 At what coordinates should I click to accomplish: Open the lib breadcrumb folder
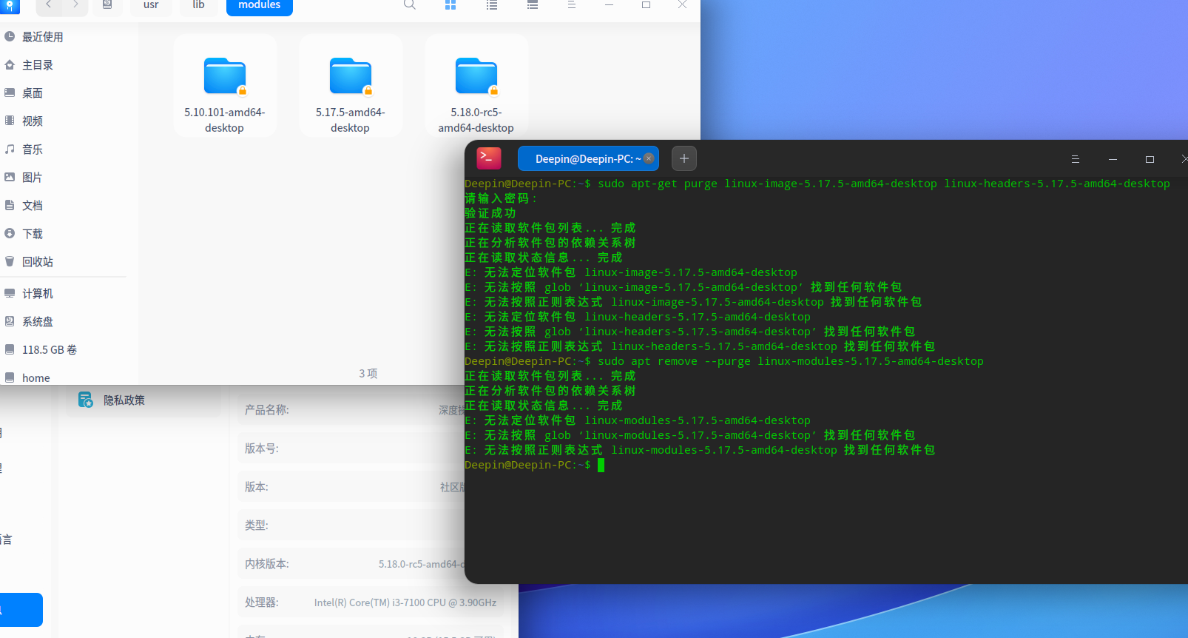tap(199, 4)
